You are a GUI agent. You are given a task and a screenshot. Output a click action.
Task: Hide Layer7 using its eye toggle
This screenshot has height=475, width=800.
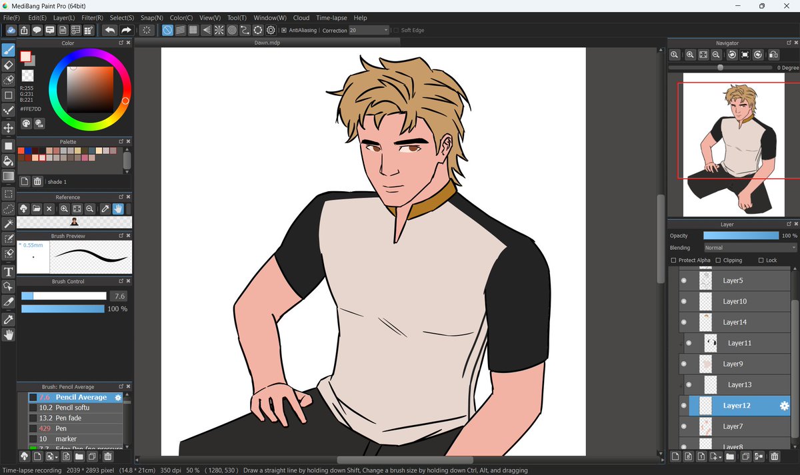(x=683, y=426)
